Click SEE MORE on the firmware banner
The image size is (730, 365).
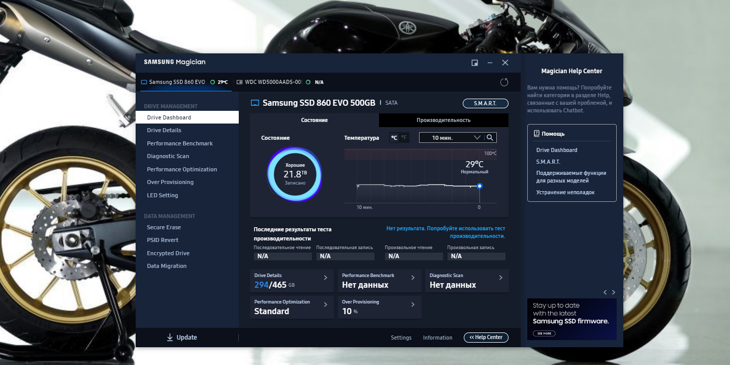click(x=544, y=333)
